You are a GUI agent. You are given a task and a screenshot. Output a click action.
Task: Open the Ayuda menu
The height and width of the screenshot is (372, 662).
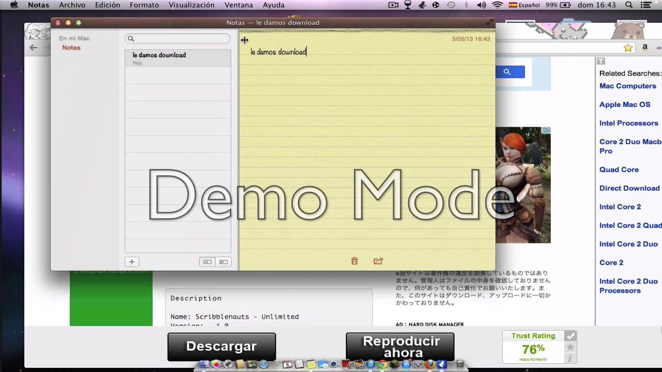click(x=274, y=5)
